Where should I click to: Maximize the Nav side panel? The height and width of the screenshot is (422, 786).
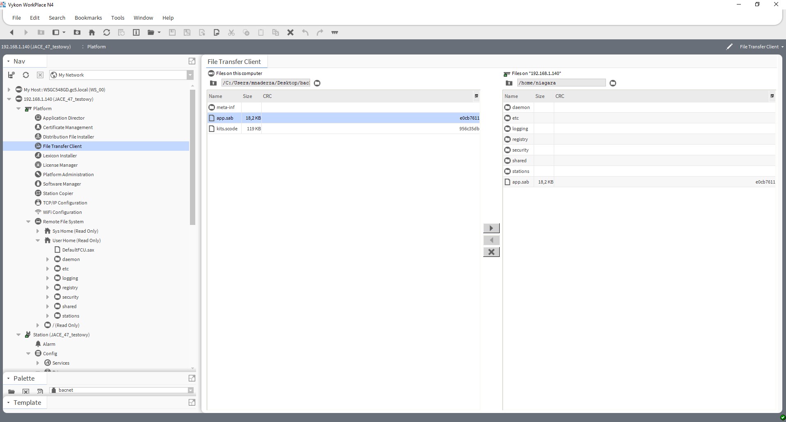192,61
